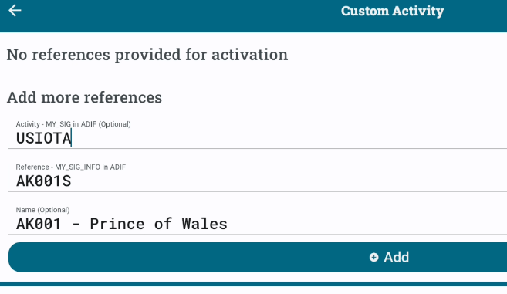Click the teal divider below Add button
Viewport: 507px width, 294px height.
coord(253,284)
